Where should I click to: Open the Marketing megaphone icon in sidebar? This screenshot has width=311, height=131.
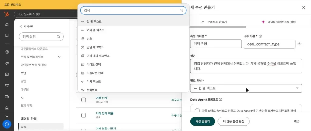click(7, 63)
